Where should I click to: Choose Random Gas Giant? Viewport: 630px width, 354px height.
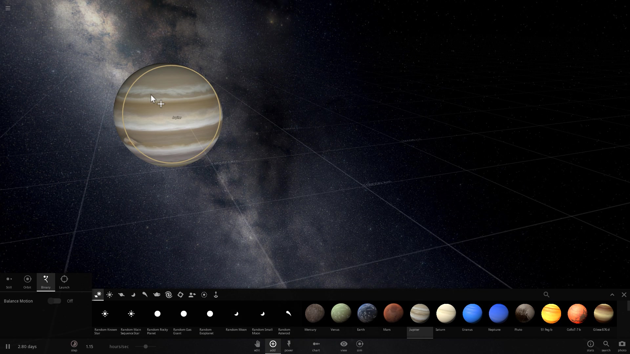[184, 320]
